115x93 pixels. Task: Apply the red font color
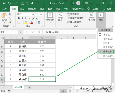pyautogui.click(x=32, y=22)
